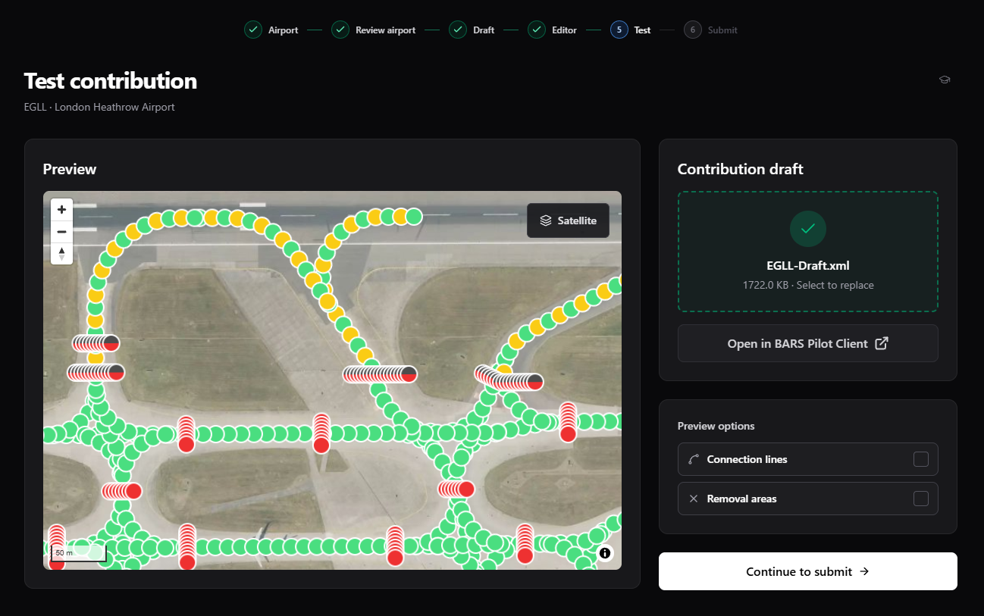This screenshot has height=616, width=984.
Task: Click the Connection lines curve icon
Action: coord(694,459)
